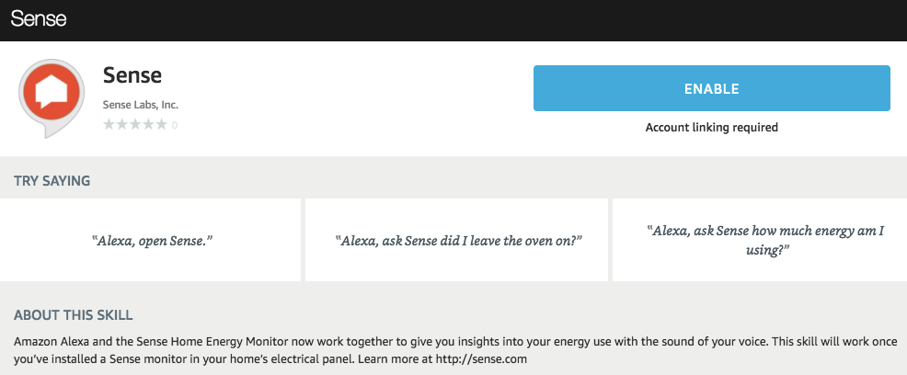The width and height of the screenshot is (907, 375).
Task: Click the skill description paragraph
Action: tap(456, 349)
